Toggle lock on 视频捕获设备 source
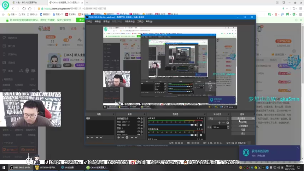 tap(141, 119)
